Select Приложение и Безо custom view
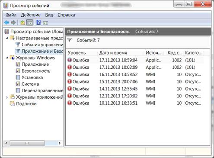 click(42, 51)
